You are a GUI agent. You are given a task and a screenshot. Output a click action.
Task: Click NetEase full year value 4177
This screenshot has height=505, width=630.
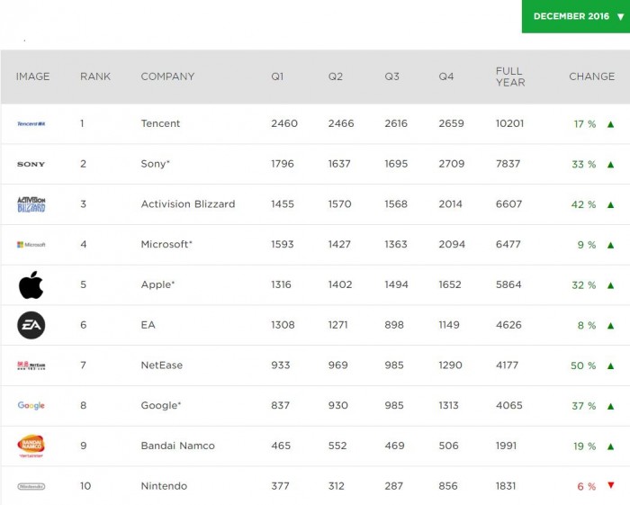pyautogui.click(x=508, y=365)
